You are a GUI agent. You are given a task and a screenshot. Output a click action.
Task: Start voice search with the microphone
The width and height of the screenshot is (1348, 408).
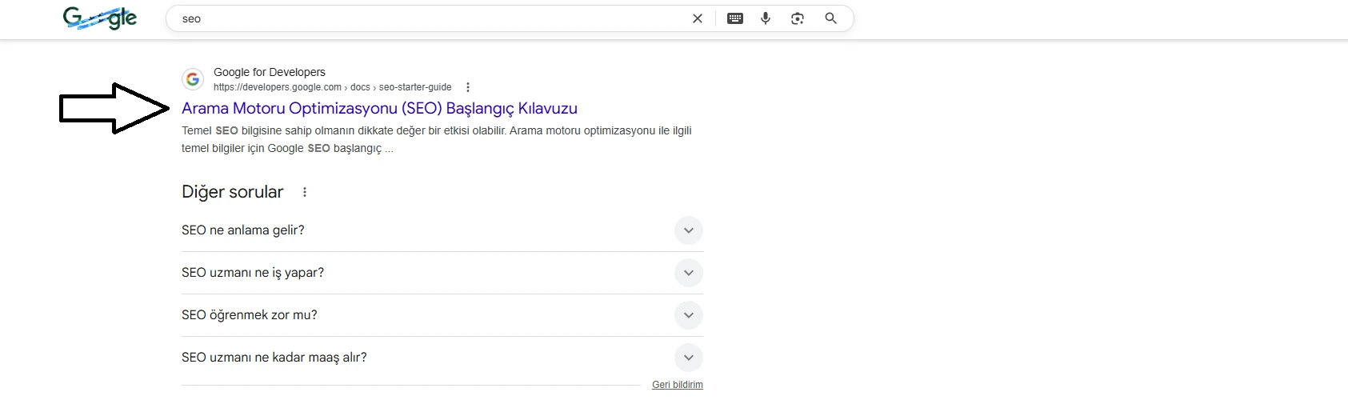click(x=766, y=18)
